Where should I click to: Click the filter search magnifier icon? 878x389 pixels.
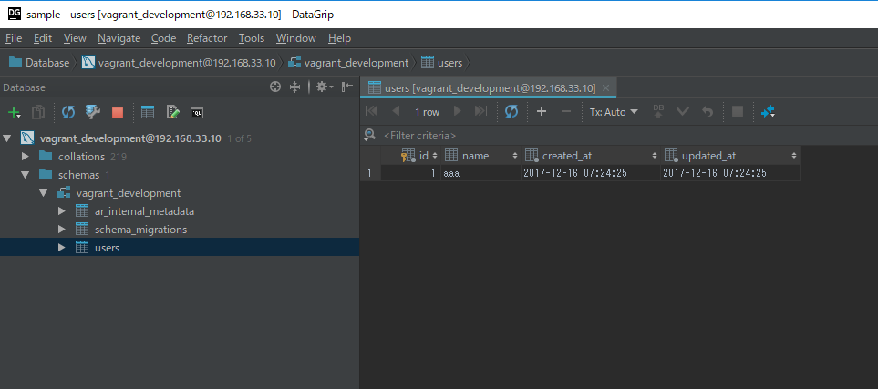click(x=369, y=135)
